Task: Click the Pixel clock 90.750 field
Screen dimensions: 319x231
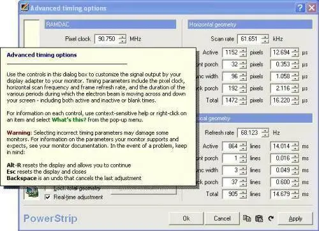Action: point(107,39)
